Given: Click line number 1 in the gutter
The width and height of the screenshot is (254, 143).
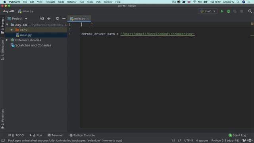Looking at the screenshot, I should tap(69, 25).
